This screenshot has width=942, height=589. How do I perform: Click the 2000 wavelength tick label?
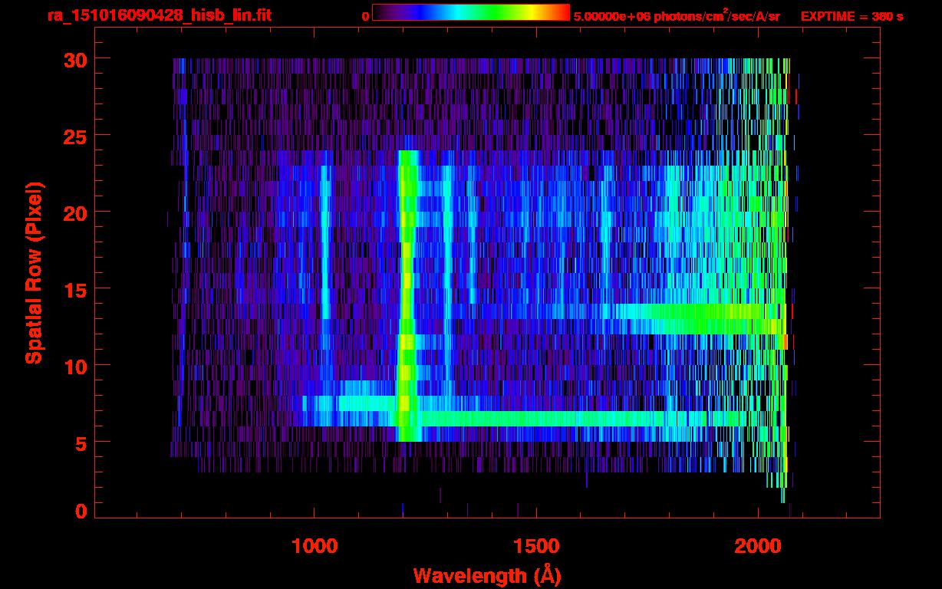click(x=758, y=546)
